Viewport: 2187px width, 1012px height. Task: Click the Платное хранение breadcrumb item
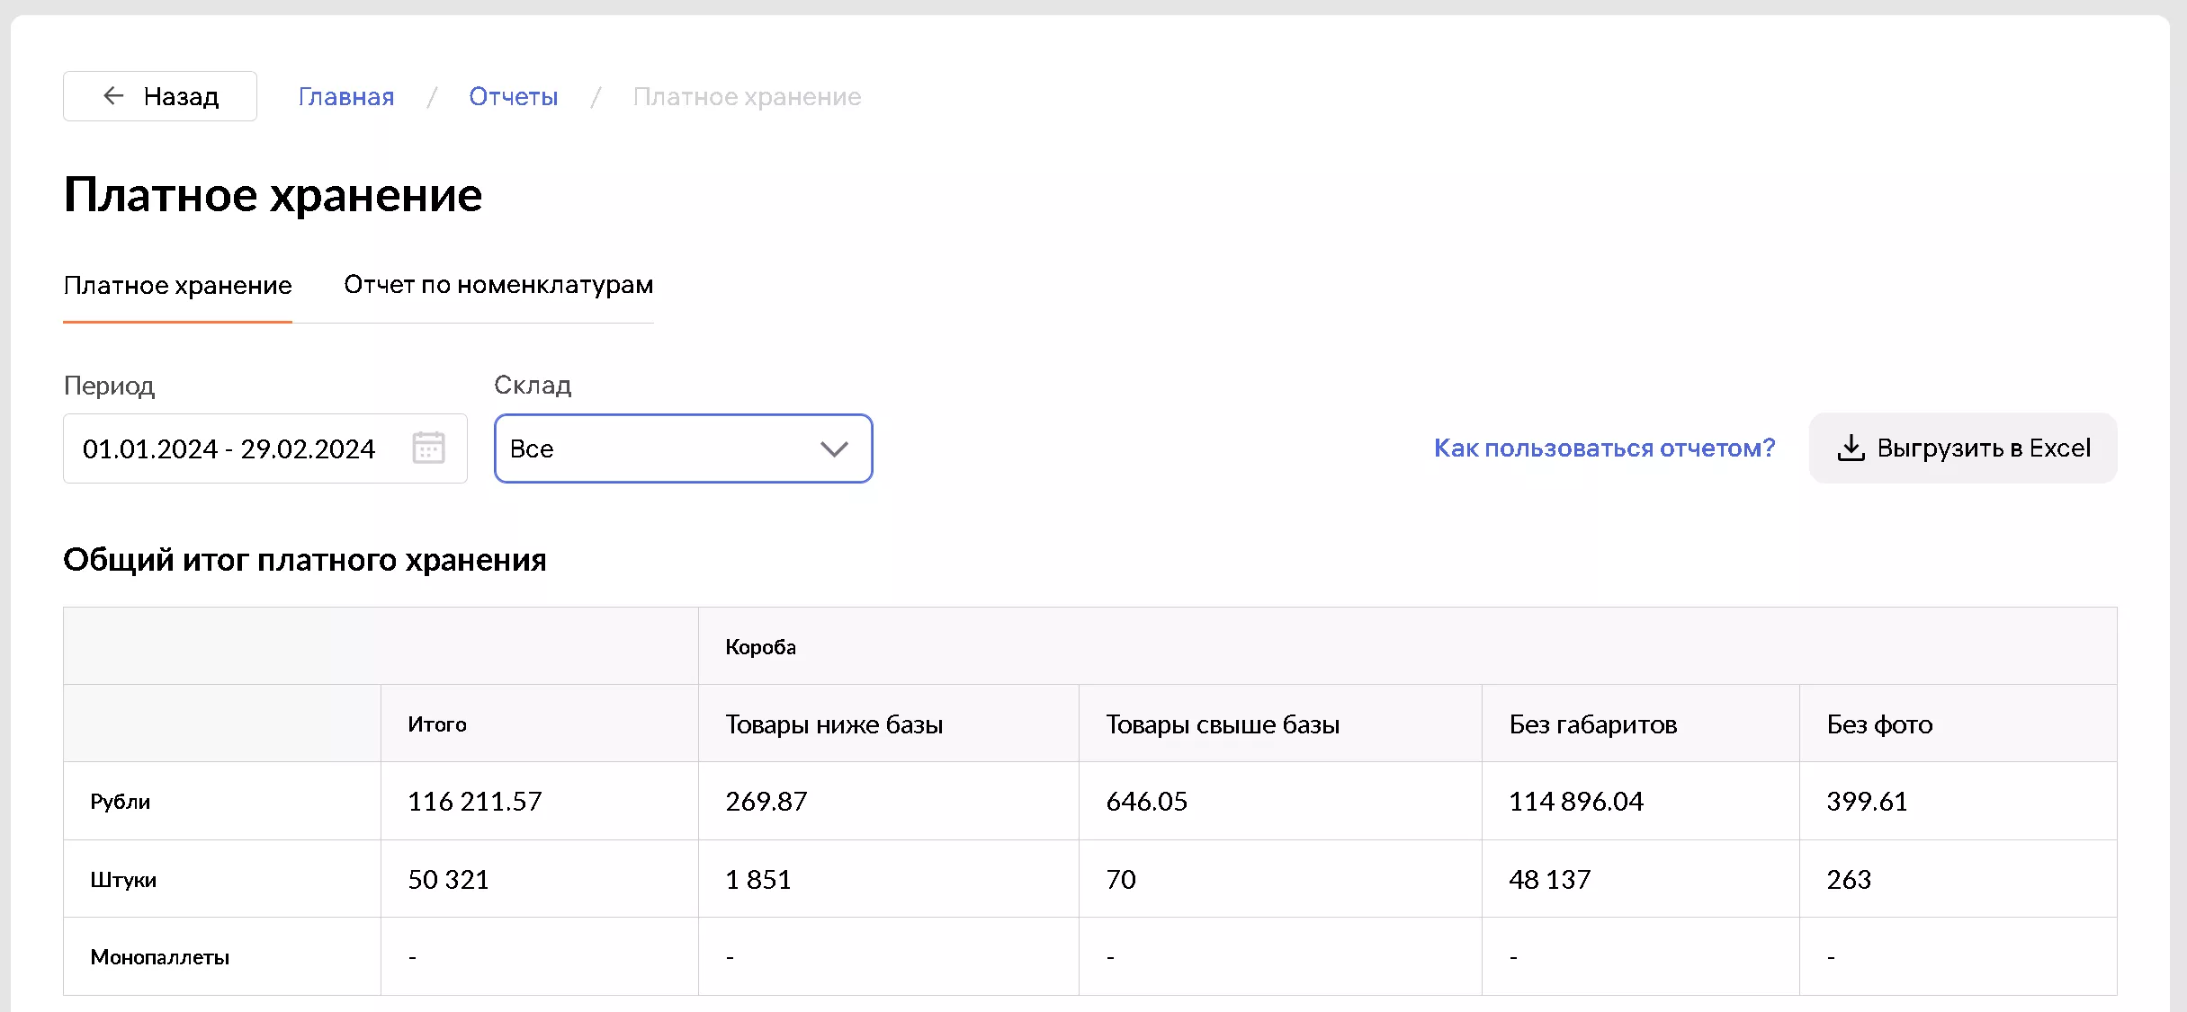(747, 96)
